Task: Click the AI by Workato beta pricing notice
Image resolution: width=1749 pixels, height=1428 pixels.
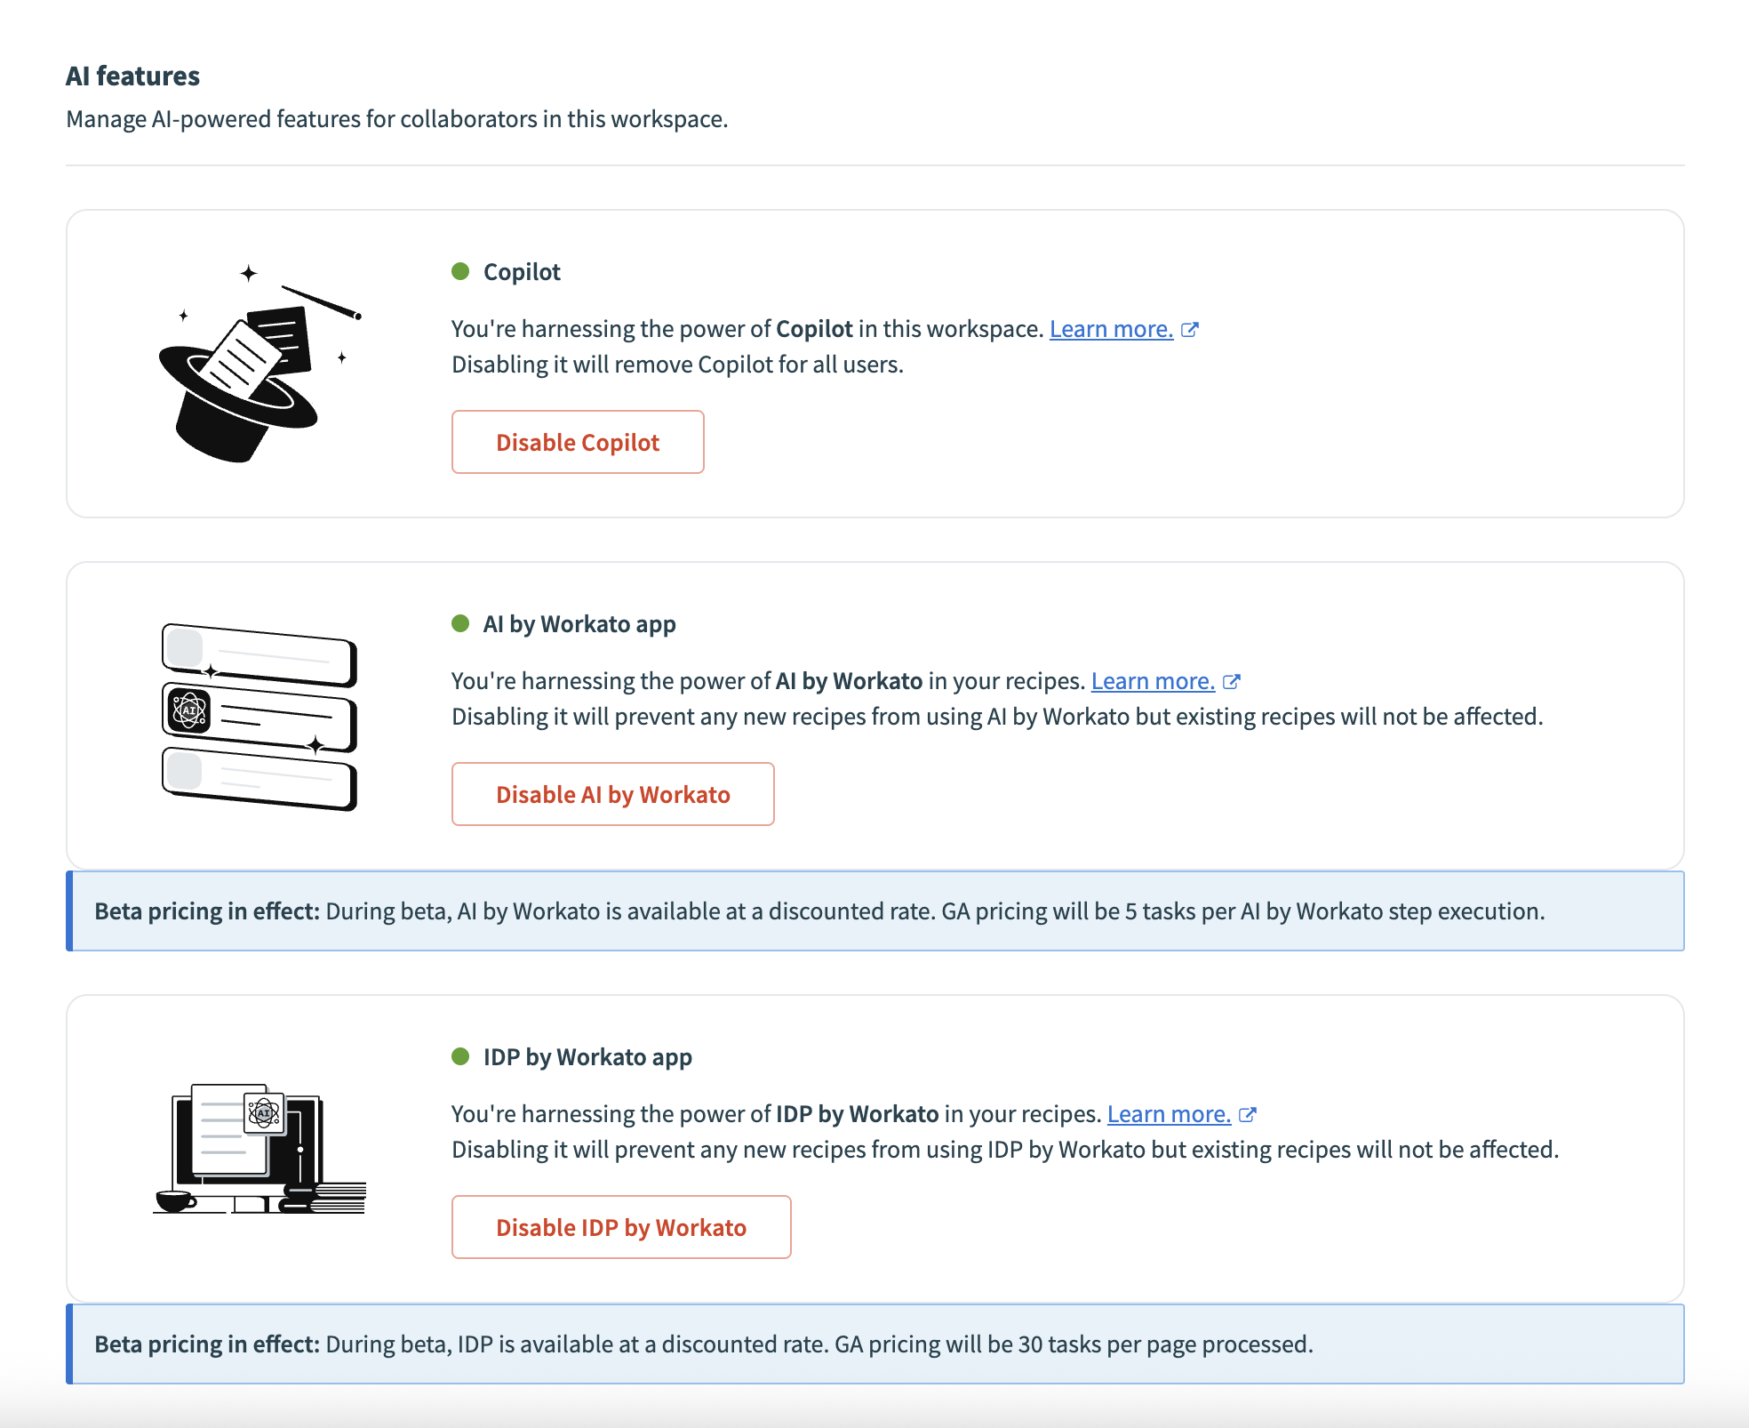Action: click(874, 911)
